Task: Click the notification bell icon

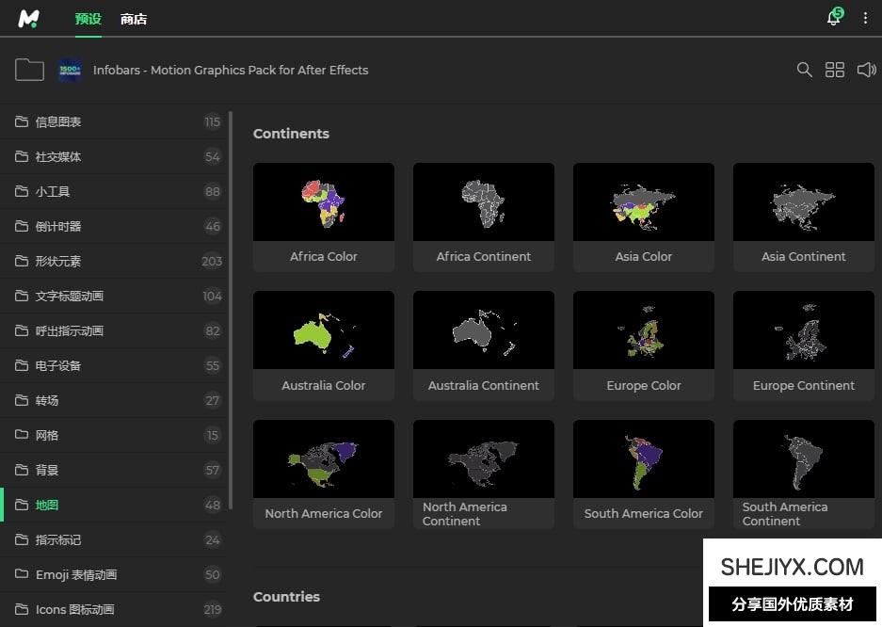Action: pos(833,18)
